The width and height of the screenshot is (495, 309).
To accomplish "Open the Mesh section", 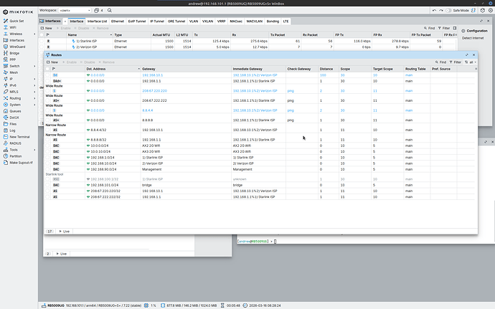I will 14,72.
